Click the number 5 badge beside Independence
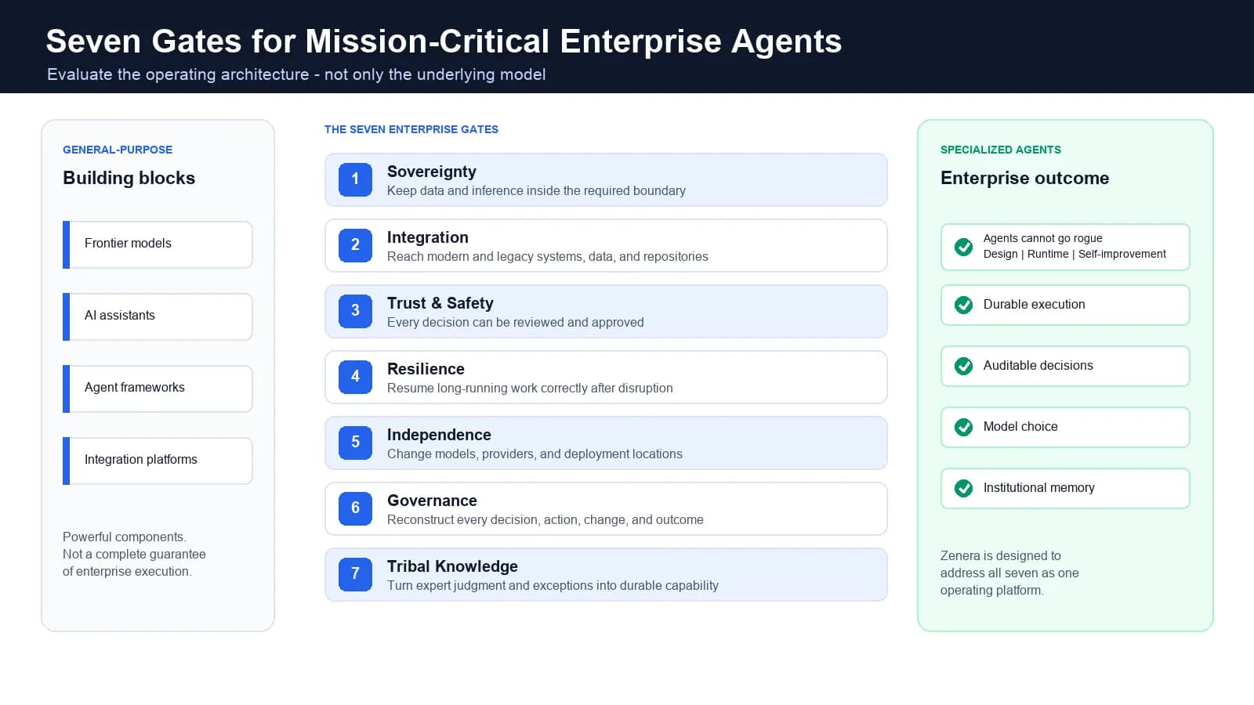This screenshot has height=705, width=1254. pyautogui.click(x=355, y=443)
